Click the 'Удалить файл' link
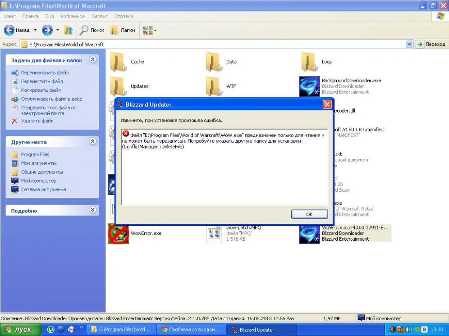 coord(37,121)
